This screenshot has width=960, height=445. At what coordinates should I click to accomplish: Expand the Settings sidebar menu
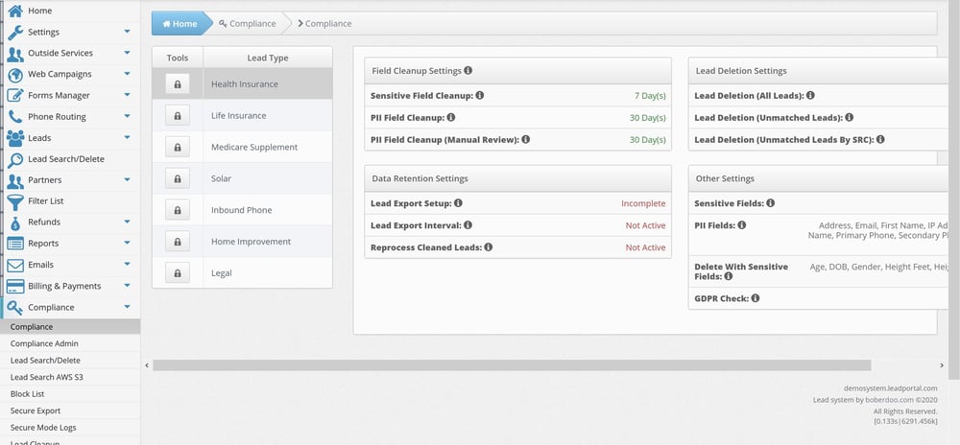(x=127, y=33)
